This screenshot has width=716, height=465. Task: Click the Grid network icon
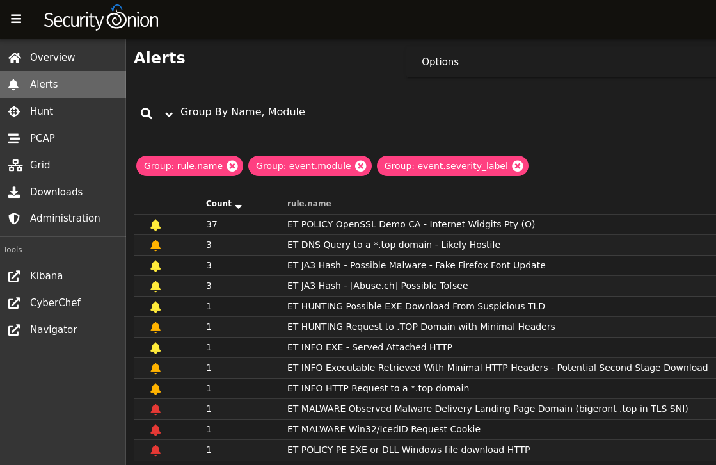point(15,165)
